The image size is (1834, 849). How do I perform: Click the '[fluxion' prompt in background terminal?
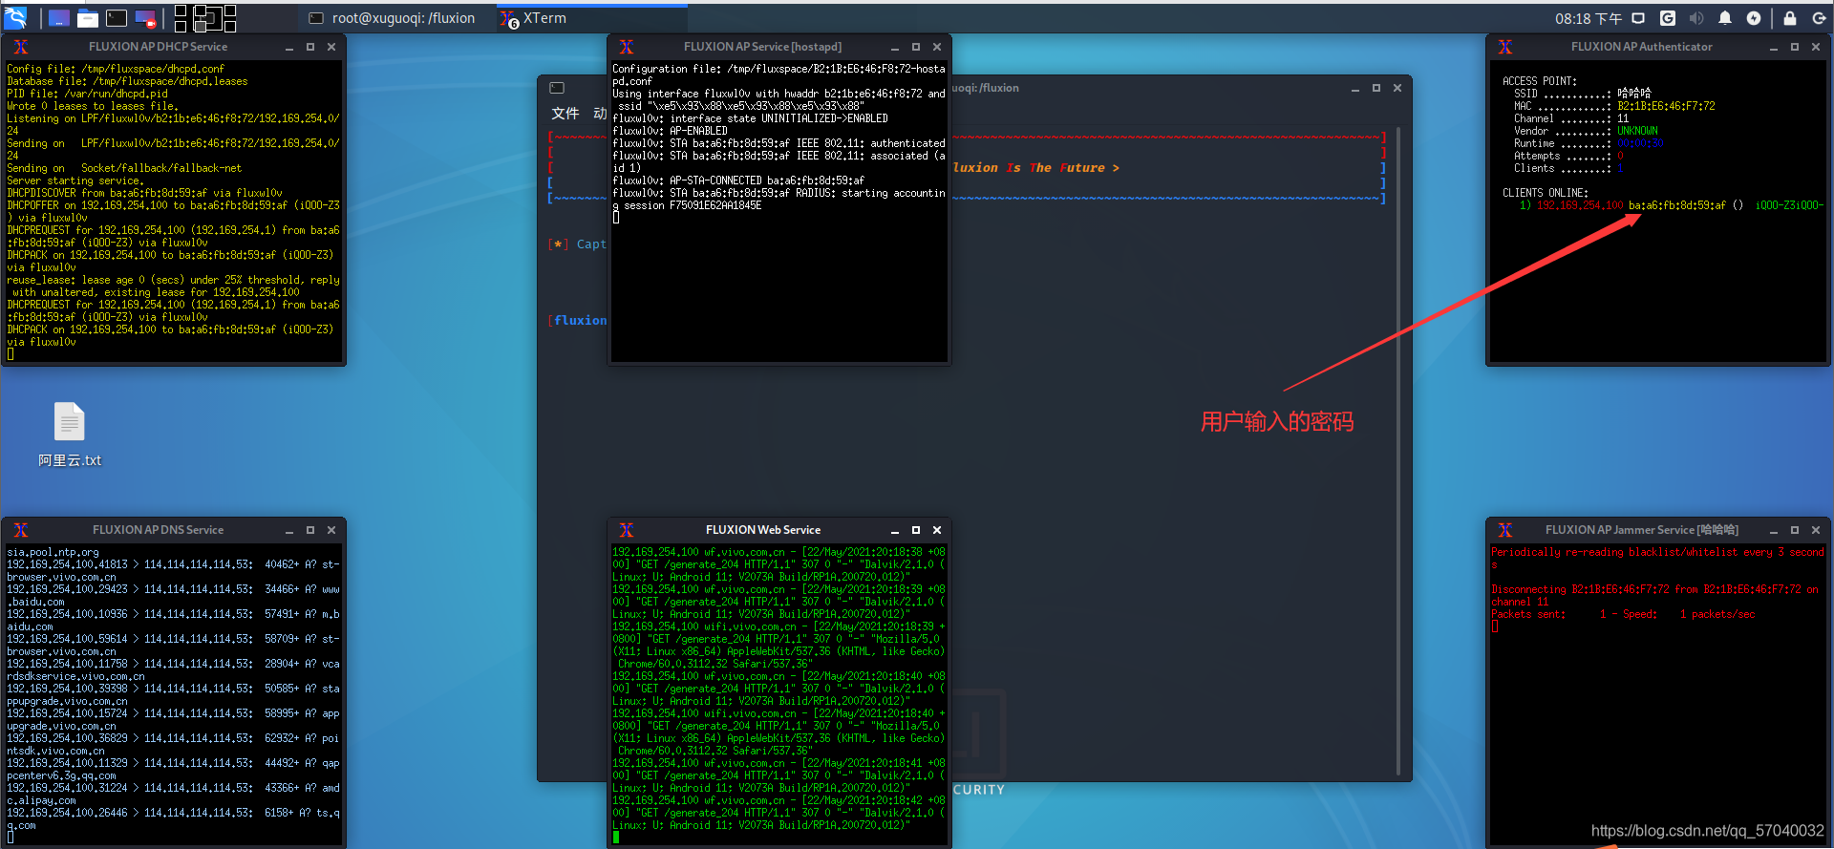click(x=578, y=320)
